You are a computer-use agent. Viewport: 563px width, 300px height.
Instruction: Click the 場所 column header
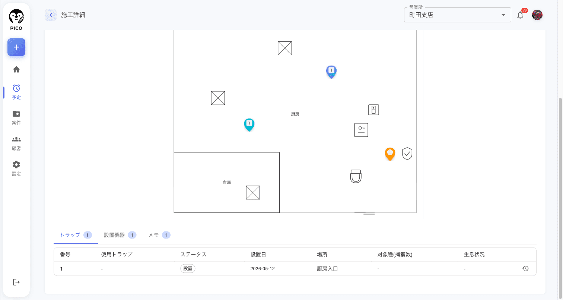pos(322,255)
